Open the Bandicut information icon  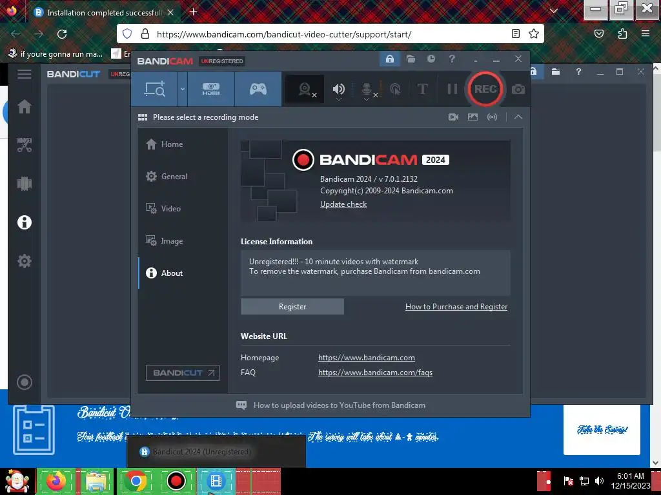pyautogui.click(x=25, y=222)
